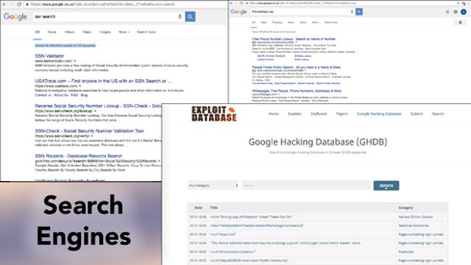This screenshot has width=471, height=265.
Task: Click the Google logo in the left window
Action: click(15, 17)
